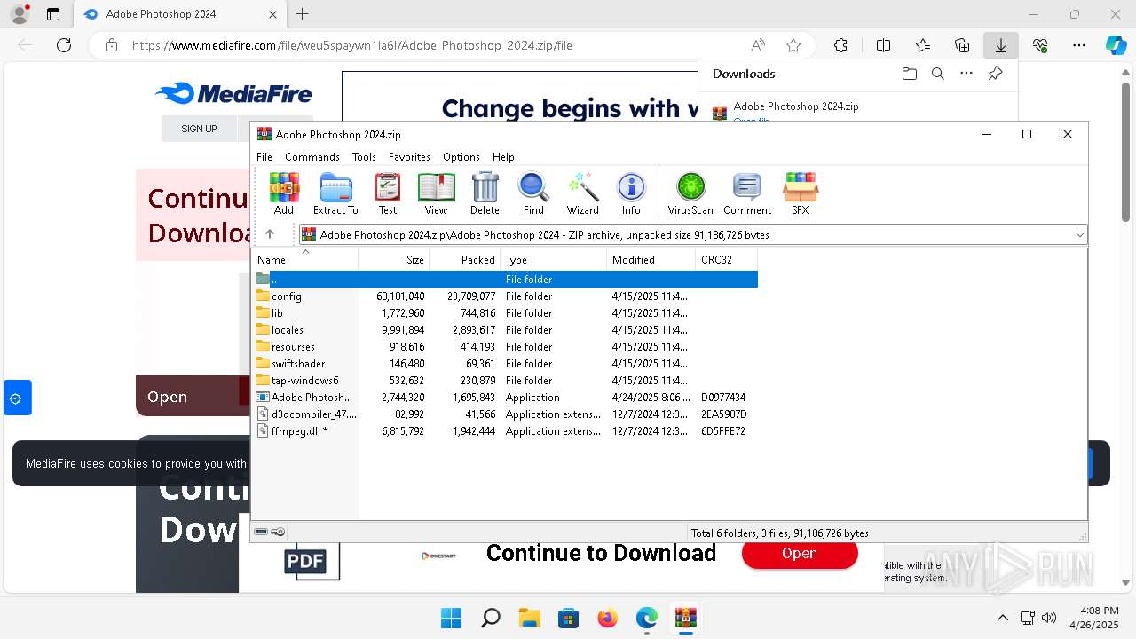
Task: Click the red Open button in the bottom ad
Action: 800,553
